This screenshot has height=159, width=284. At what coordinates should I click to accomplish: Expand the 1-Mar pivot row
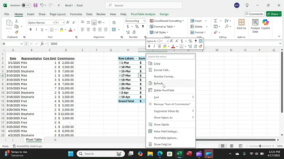click(120, 63)
